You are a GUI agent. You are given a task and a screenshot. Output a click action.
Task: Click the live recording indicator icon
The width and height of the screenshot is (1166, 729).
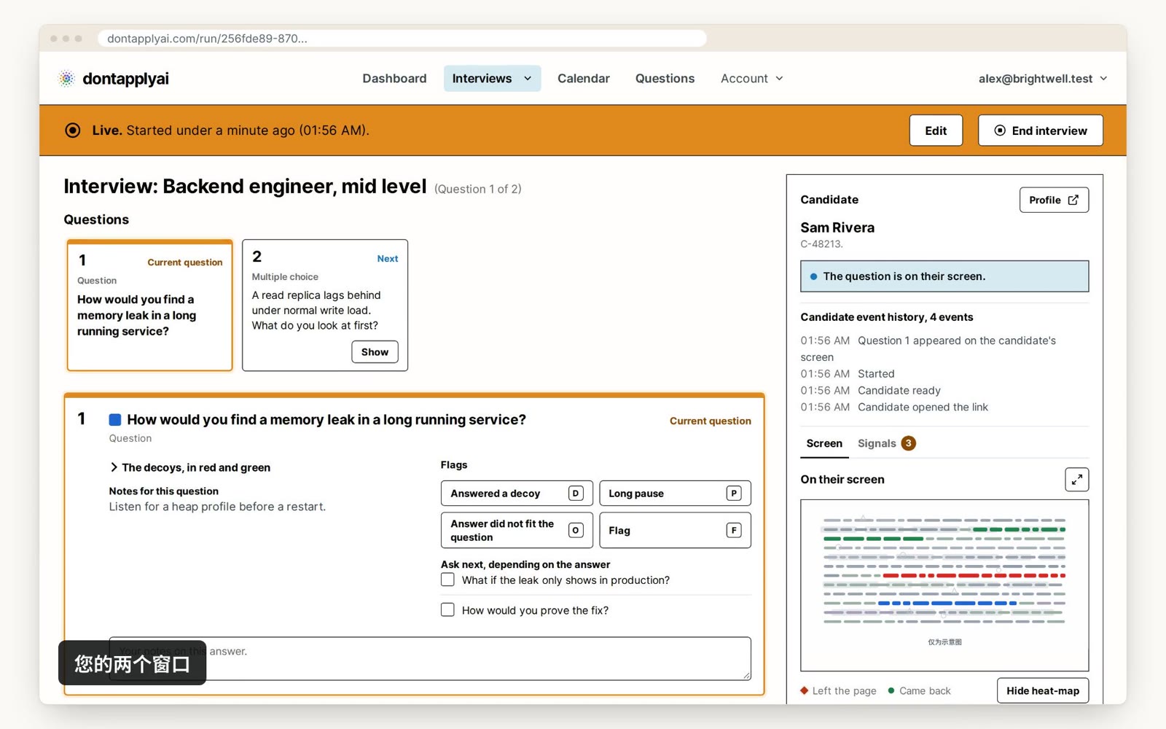73,130
